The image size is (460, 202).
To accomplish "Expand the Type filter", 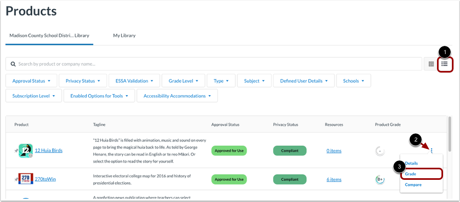I will tap(221, 81).
